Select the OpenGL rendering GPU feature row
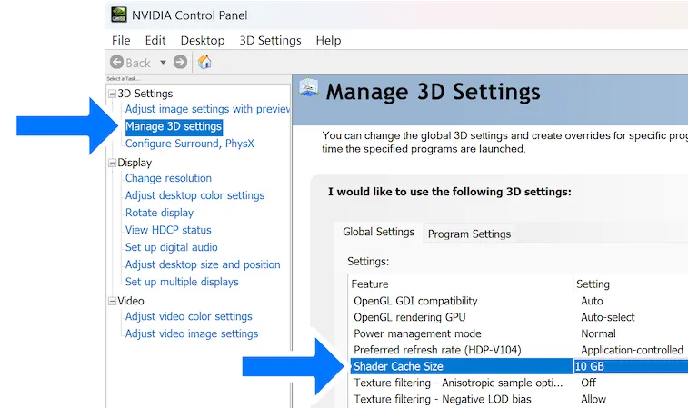The height and width of the screenshot is (408, 688). pos(409,317)
